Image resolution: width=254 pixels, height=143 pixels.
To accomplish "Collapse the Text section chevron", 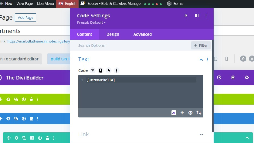I will 201,60.
